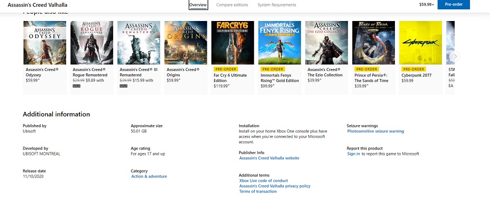Click $15.99 Gold price of AC III Remastered
This screenshot has width=490, height=217.
139,81
